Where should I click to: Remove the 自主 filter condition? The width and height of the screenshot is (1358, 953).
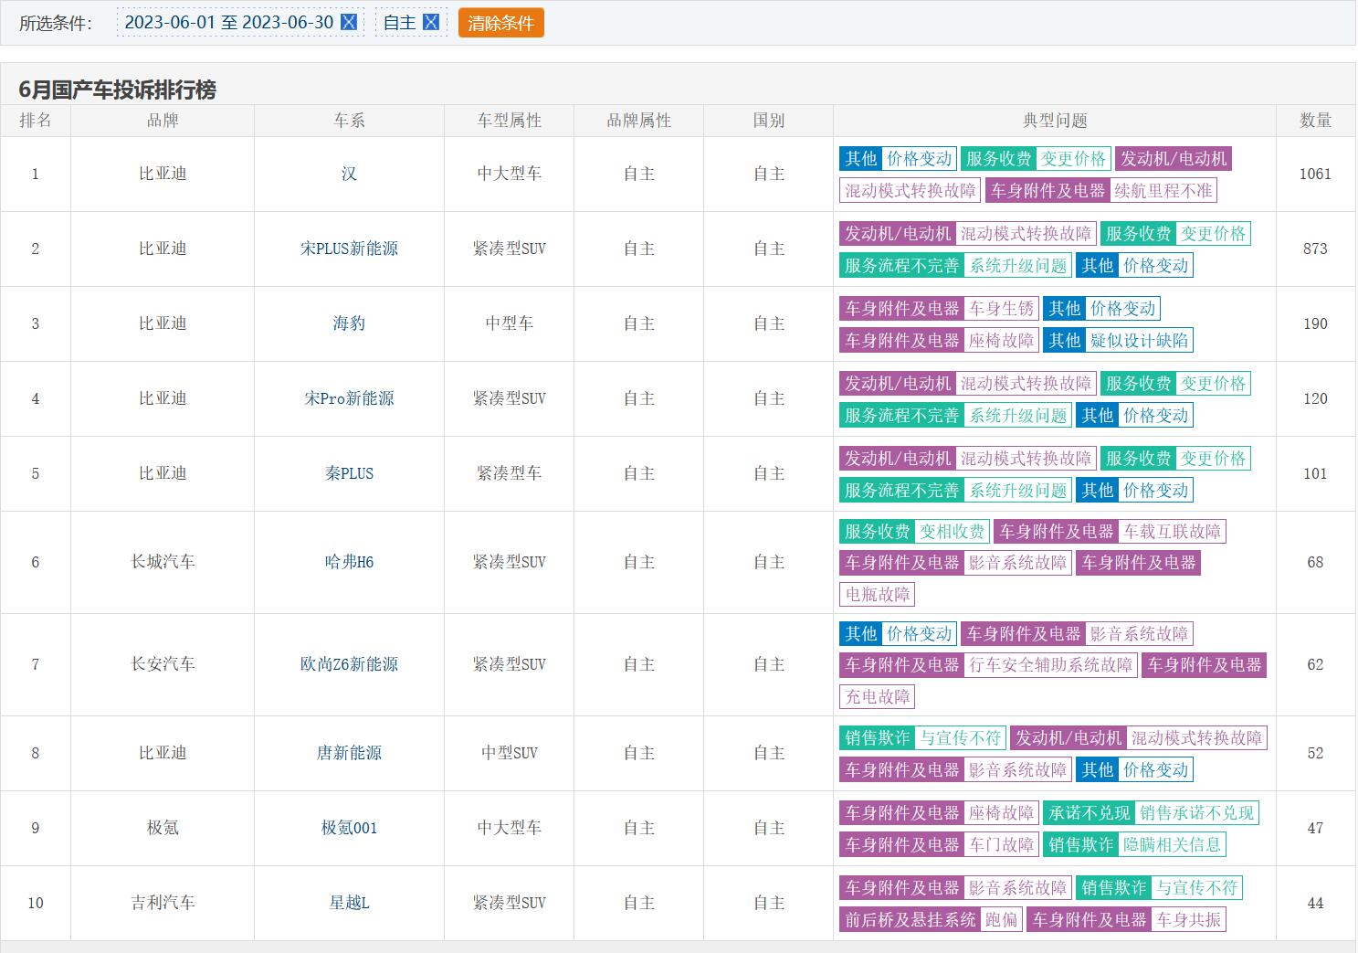coord(431,23)
